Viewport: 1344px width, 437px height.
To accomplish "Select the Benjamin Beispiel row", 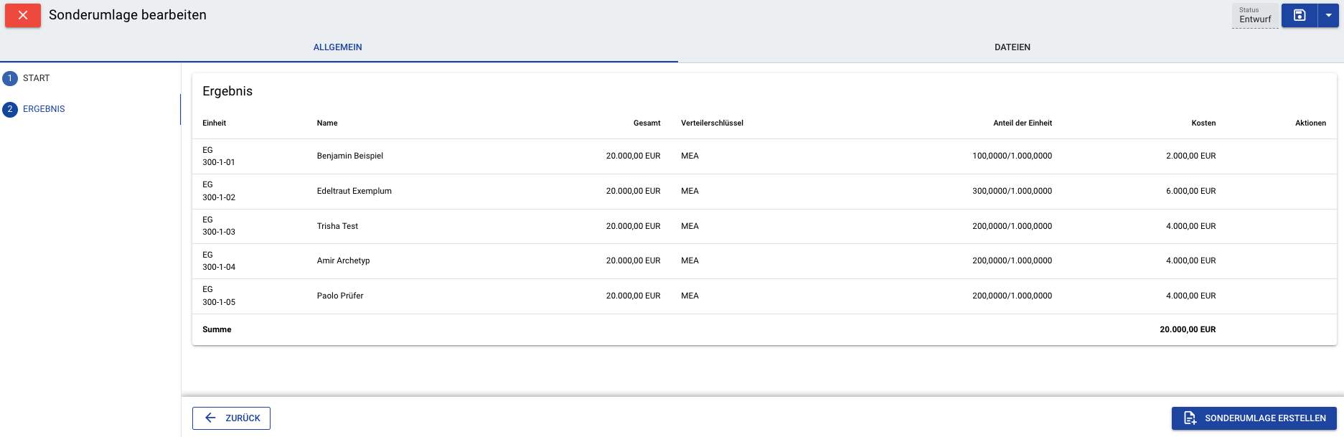I will tap(764, 156).
